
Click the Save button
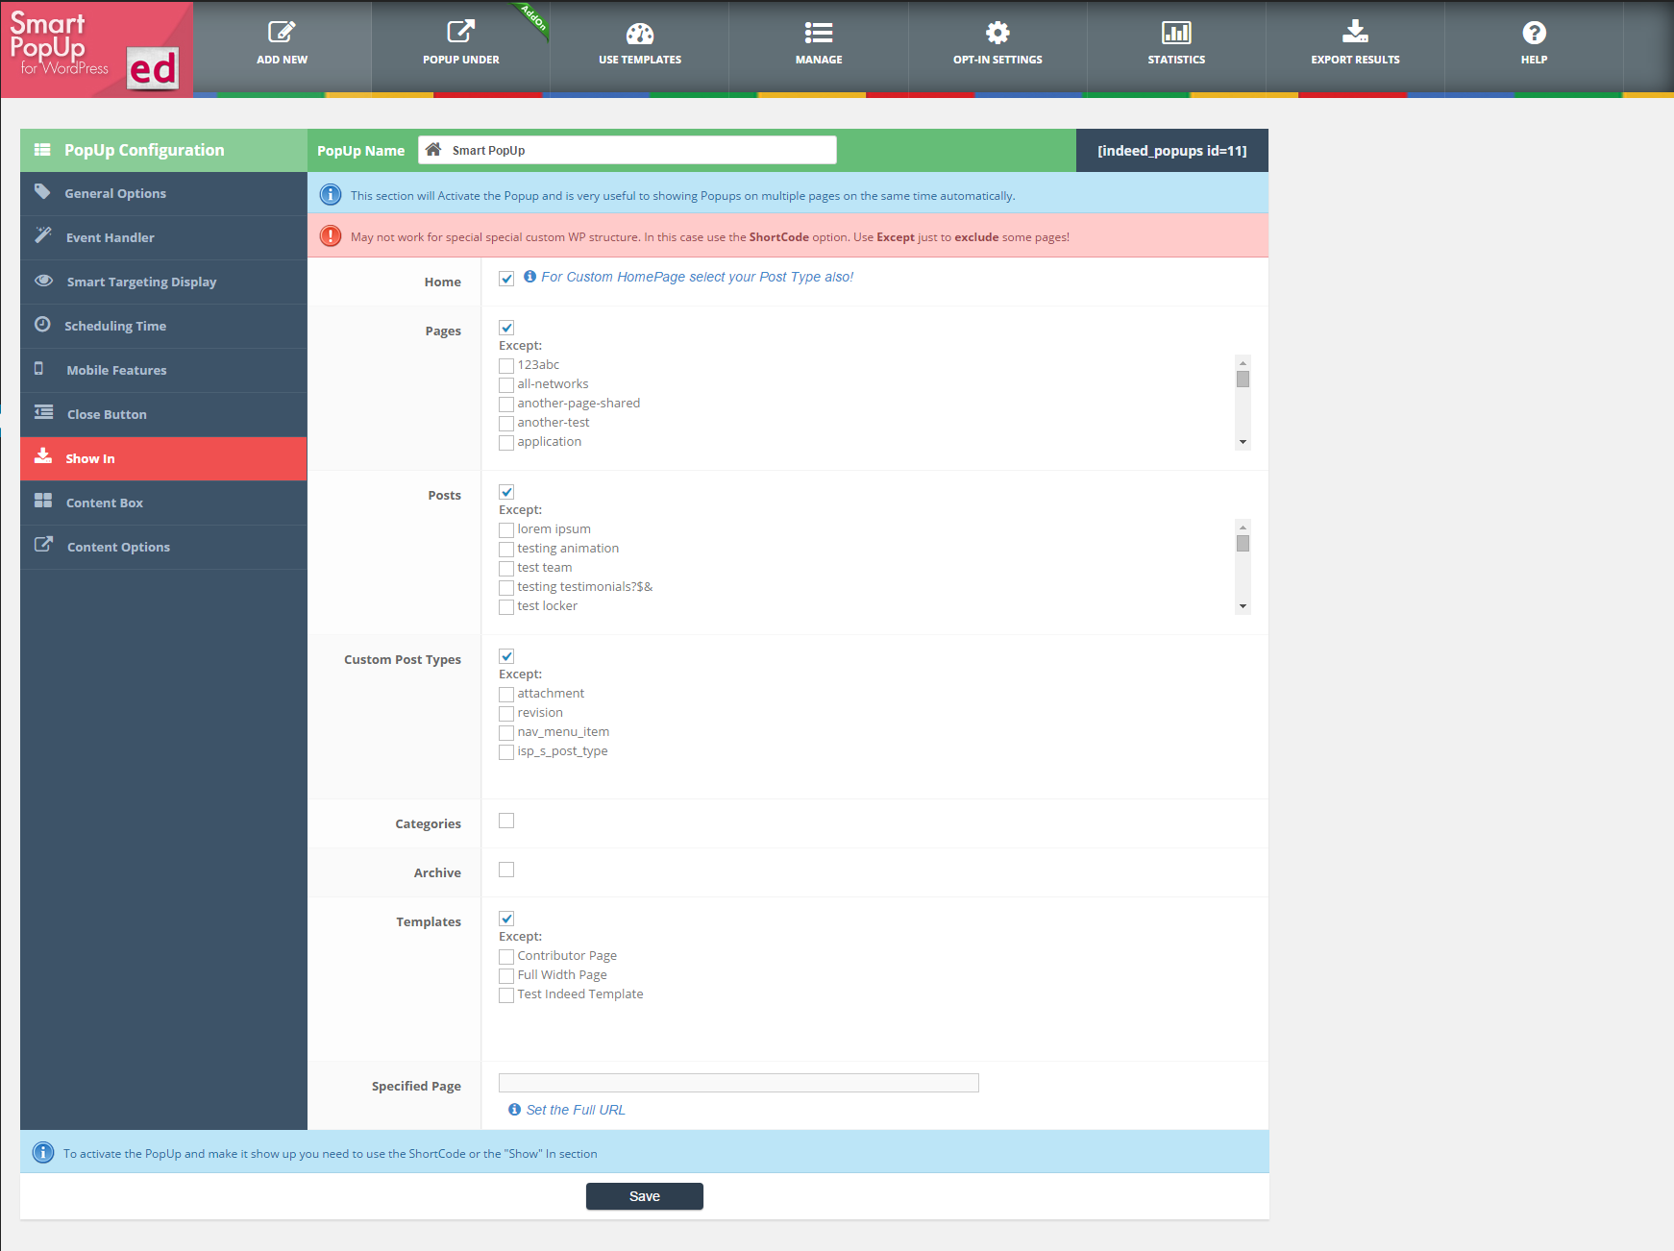click(x=645, y=1196)
